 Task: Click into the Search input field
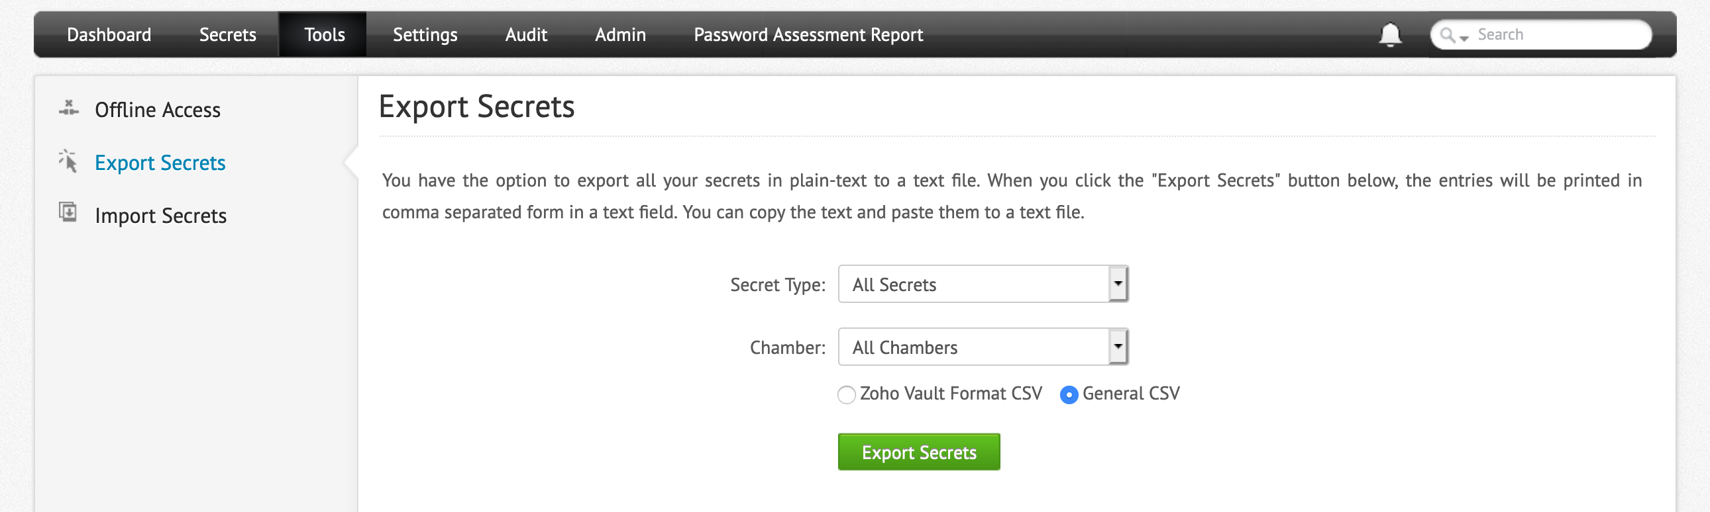[1560, 34]
